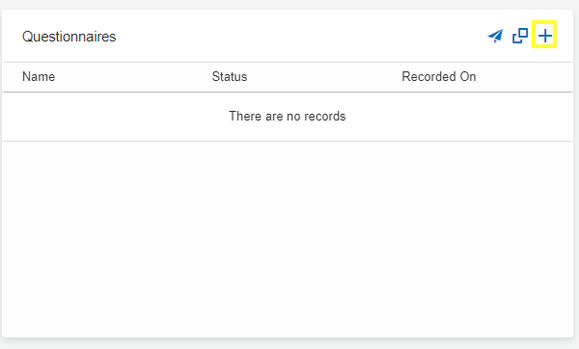Select the Questionnaires panel title

pyautogui.click(x=69, y=37)
